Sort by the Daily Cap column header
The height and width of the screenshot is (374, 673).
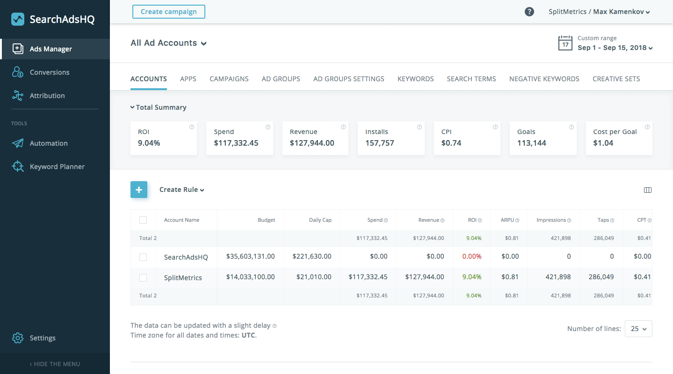point(320,220)
